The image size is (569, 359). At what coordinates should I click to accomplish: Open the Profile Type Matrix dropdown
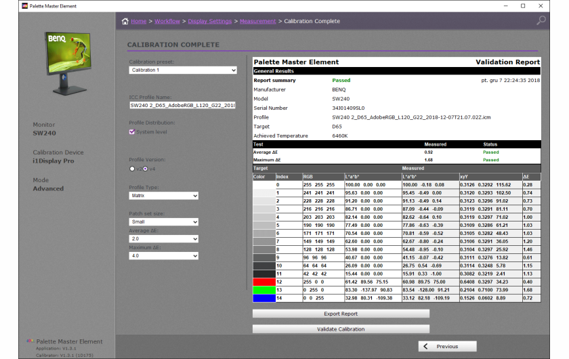[x=164, y=196]
